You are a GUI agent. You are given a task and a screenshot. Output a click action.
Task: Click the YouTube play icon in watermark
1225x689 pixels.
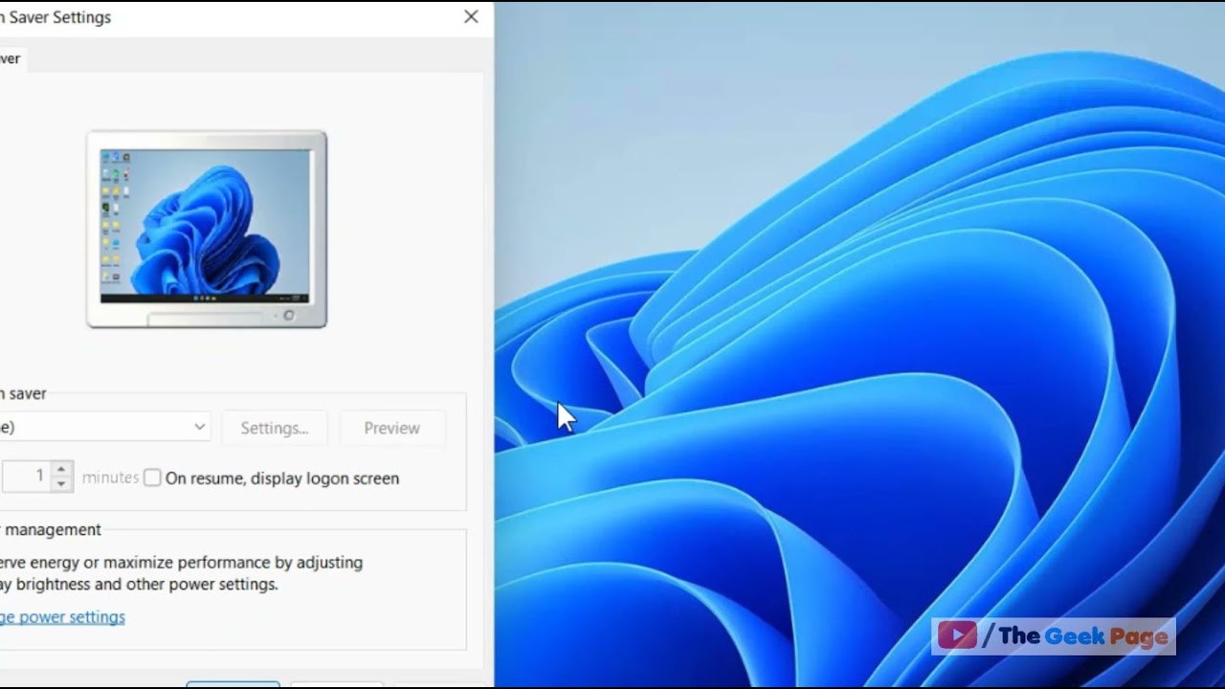coord(957,635)
